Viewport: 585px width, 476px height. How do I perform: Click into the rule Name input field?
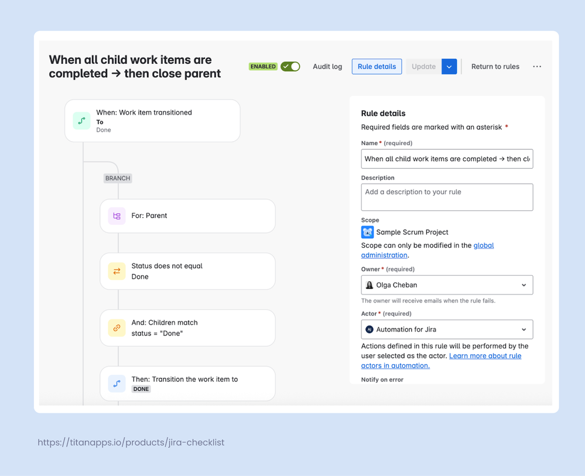click(447, 159)
